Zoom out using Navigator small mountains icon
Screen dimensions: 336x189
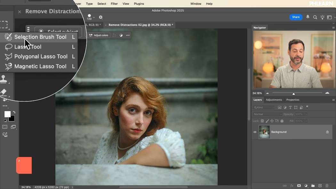pyautogui.click(x=268, y=93)
